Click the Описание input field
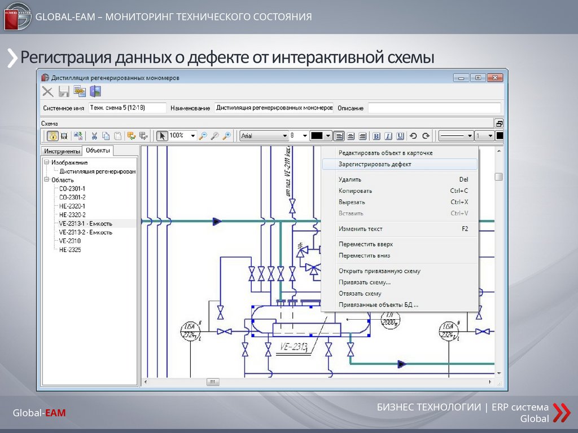 tap(433, 108)
